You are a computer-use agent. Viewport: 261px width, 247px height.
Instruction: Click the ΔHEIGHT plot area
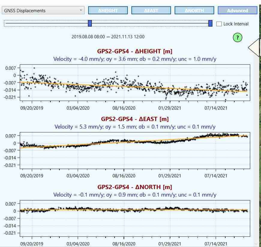pos(135,83)
